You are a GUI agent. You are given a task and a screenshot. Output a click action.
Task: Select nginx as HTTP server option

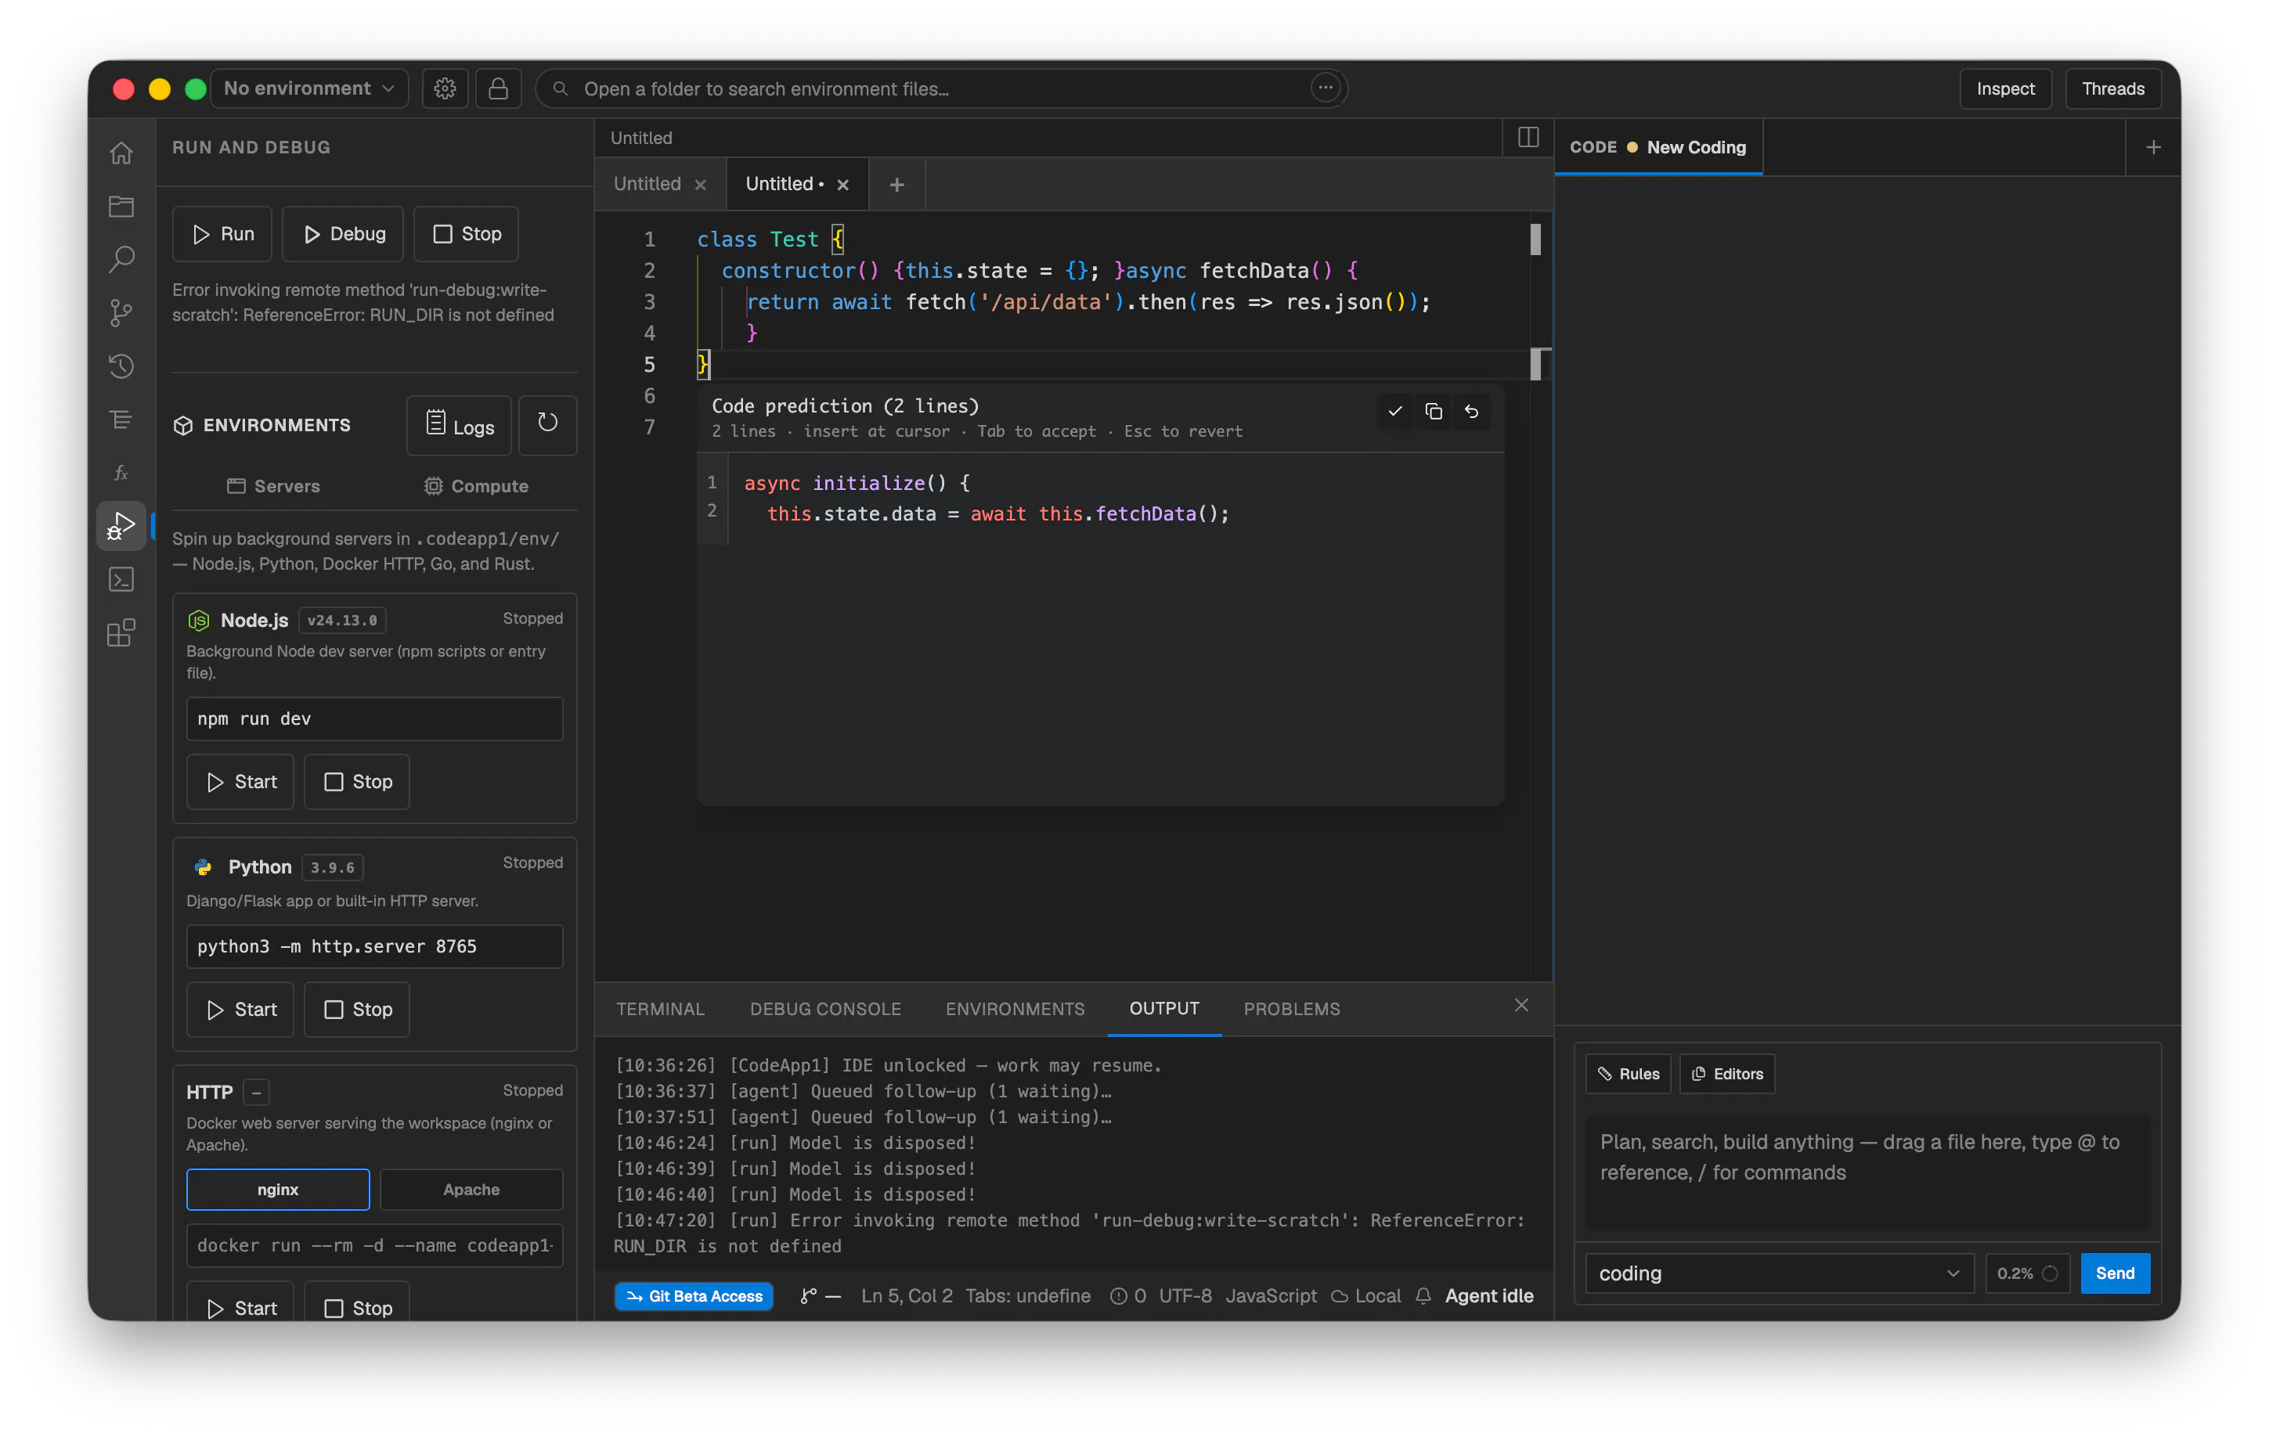[x=278, y=1190]
